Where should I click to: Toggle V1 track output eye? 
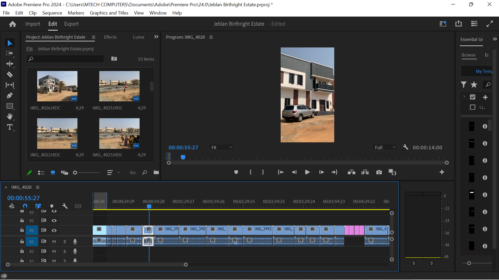(x=54, y=230)
